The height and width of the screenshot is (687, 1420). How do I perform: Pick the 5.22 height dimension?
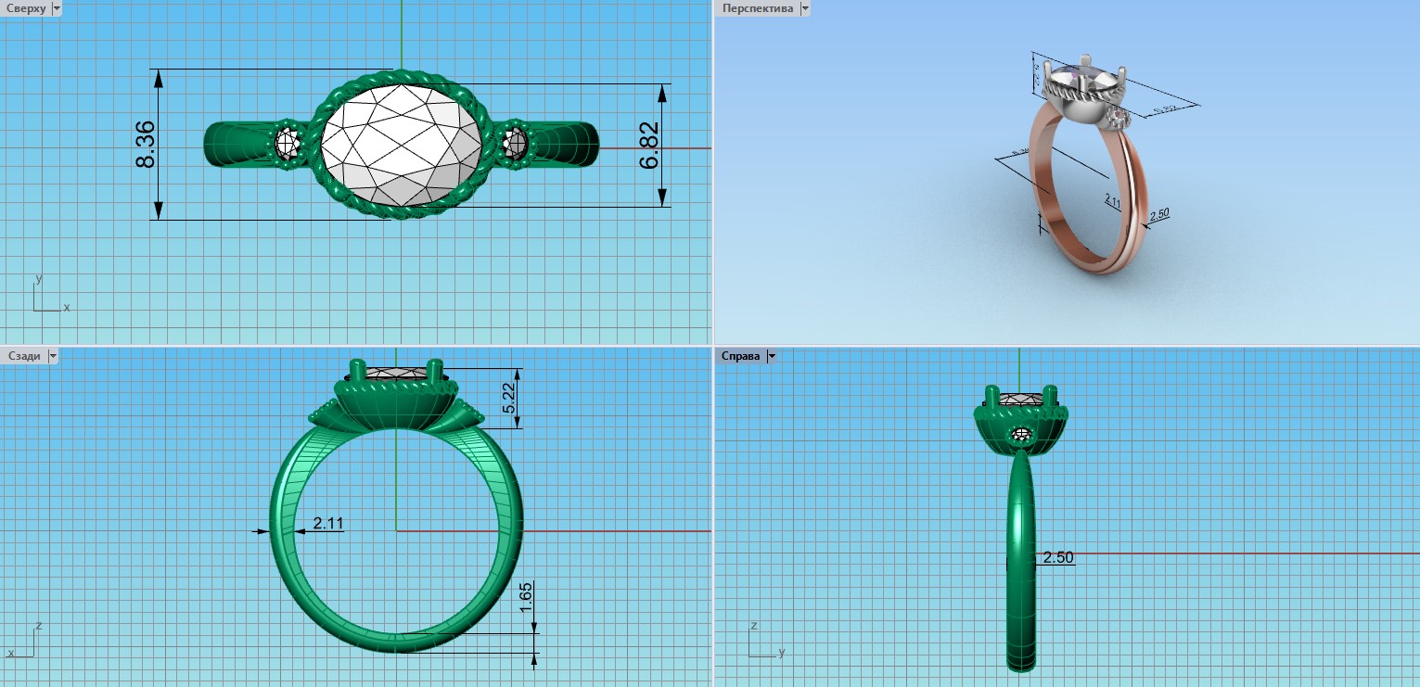click(x=509, y=399)
